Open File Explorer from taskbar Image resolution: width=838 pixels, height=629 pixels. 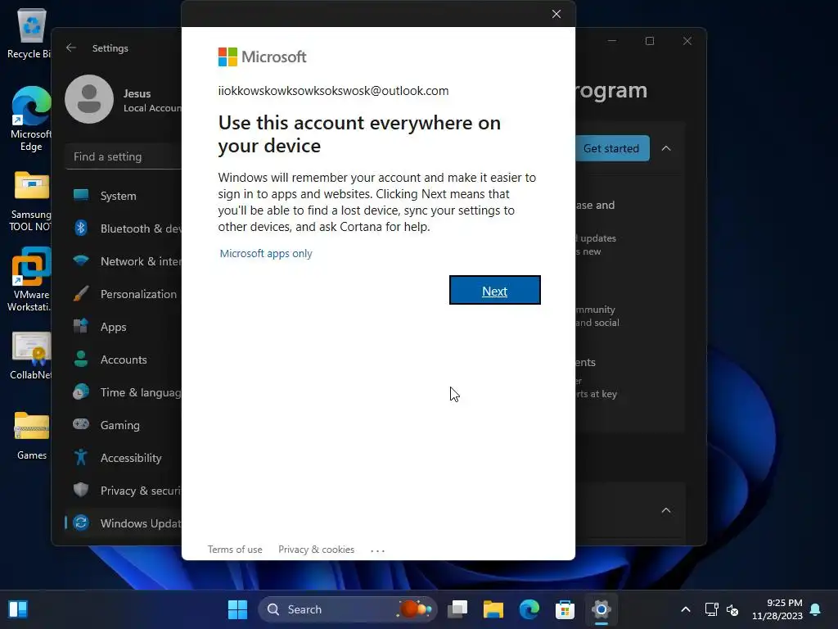[493, 609]
